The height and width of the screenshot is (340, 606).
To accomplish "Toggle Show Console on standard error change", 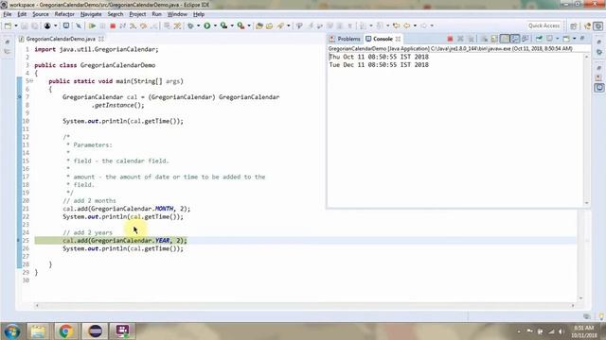I will 526,39.
